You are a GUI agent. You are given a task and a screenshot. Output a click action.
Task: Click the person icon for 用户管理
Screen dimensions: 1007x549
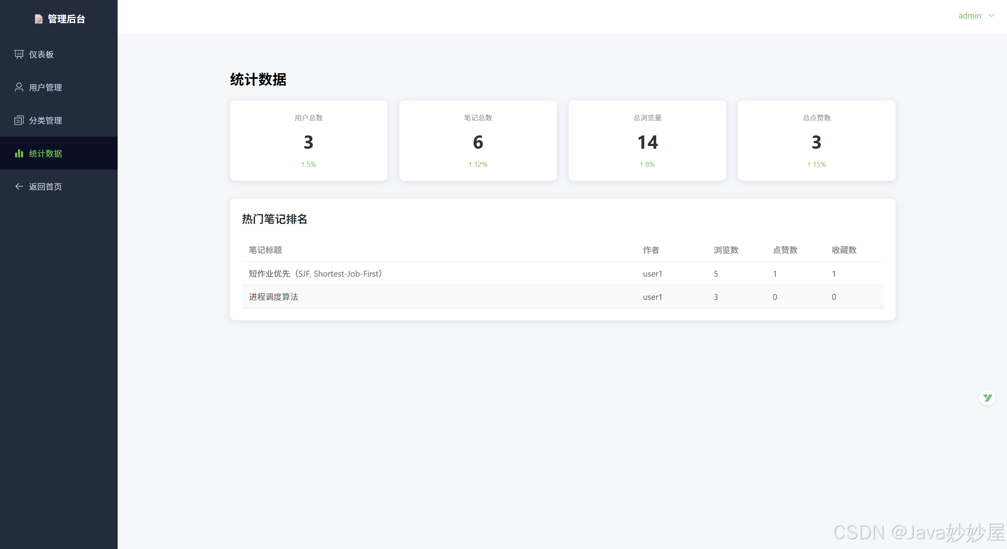tap(19, 87)
